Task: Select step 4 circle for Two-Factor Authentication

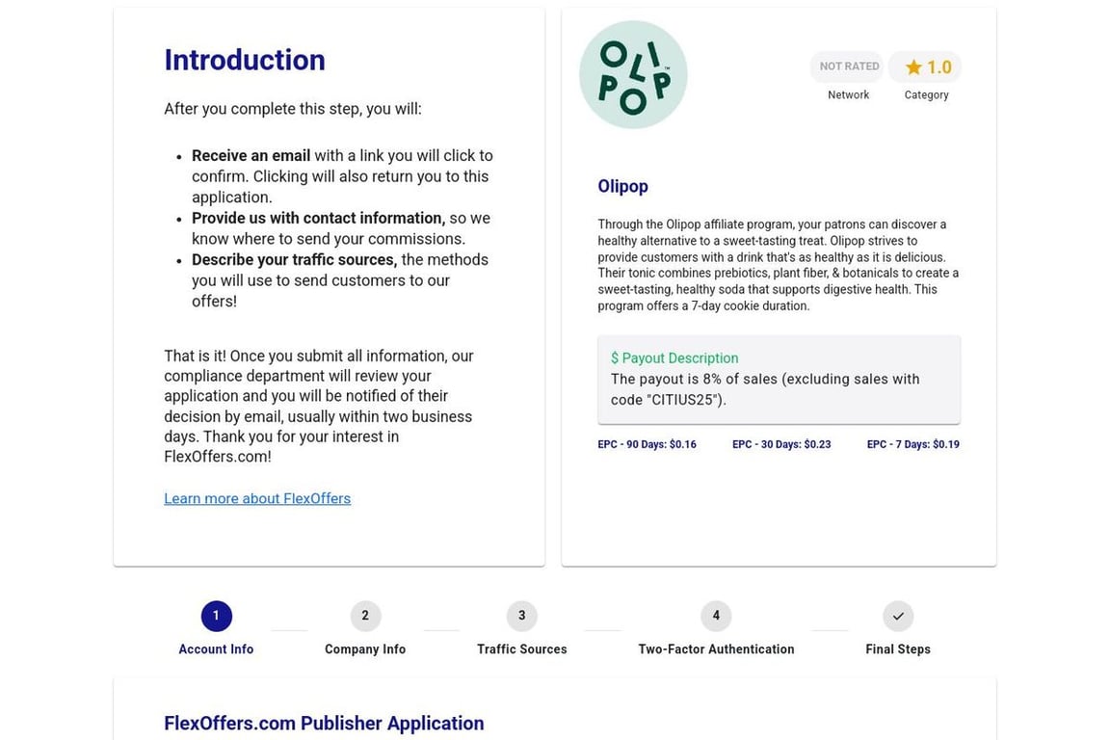Action: (x=716, y=616)
